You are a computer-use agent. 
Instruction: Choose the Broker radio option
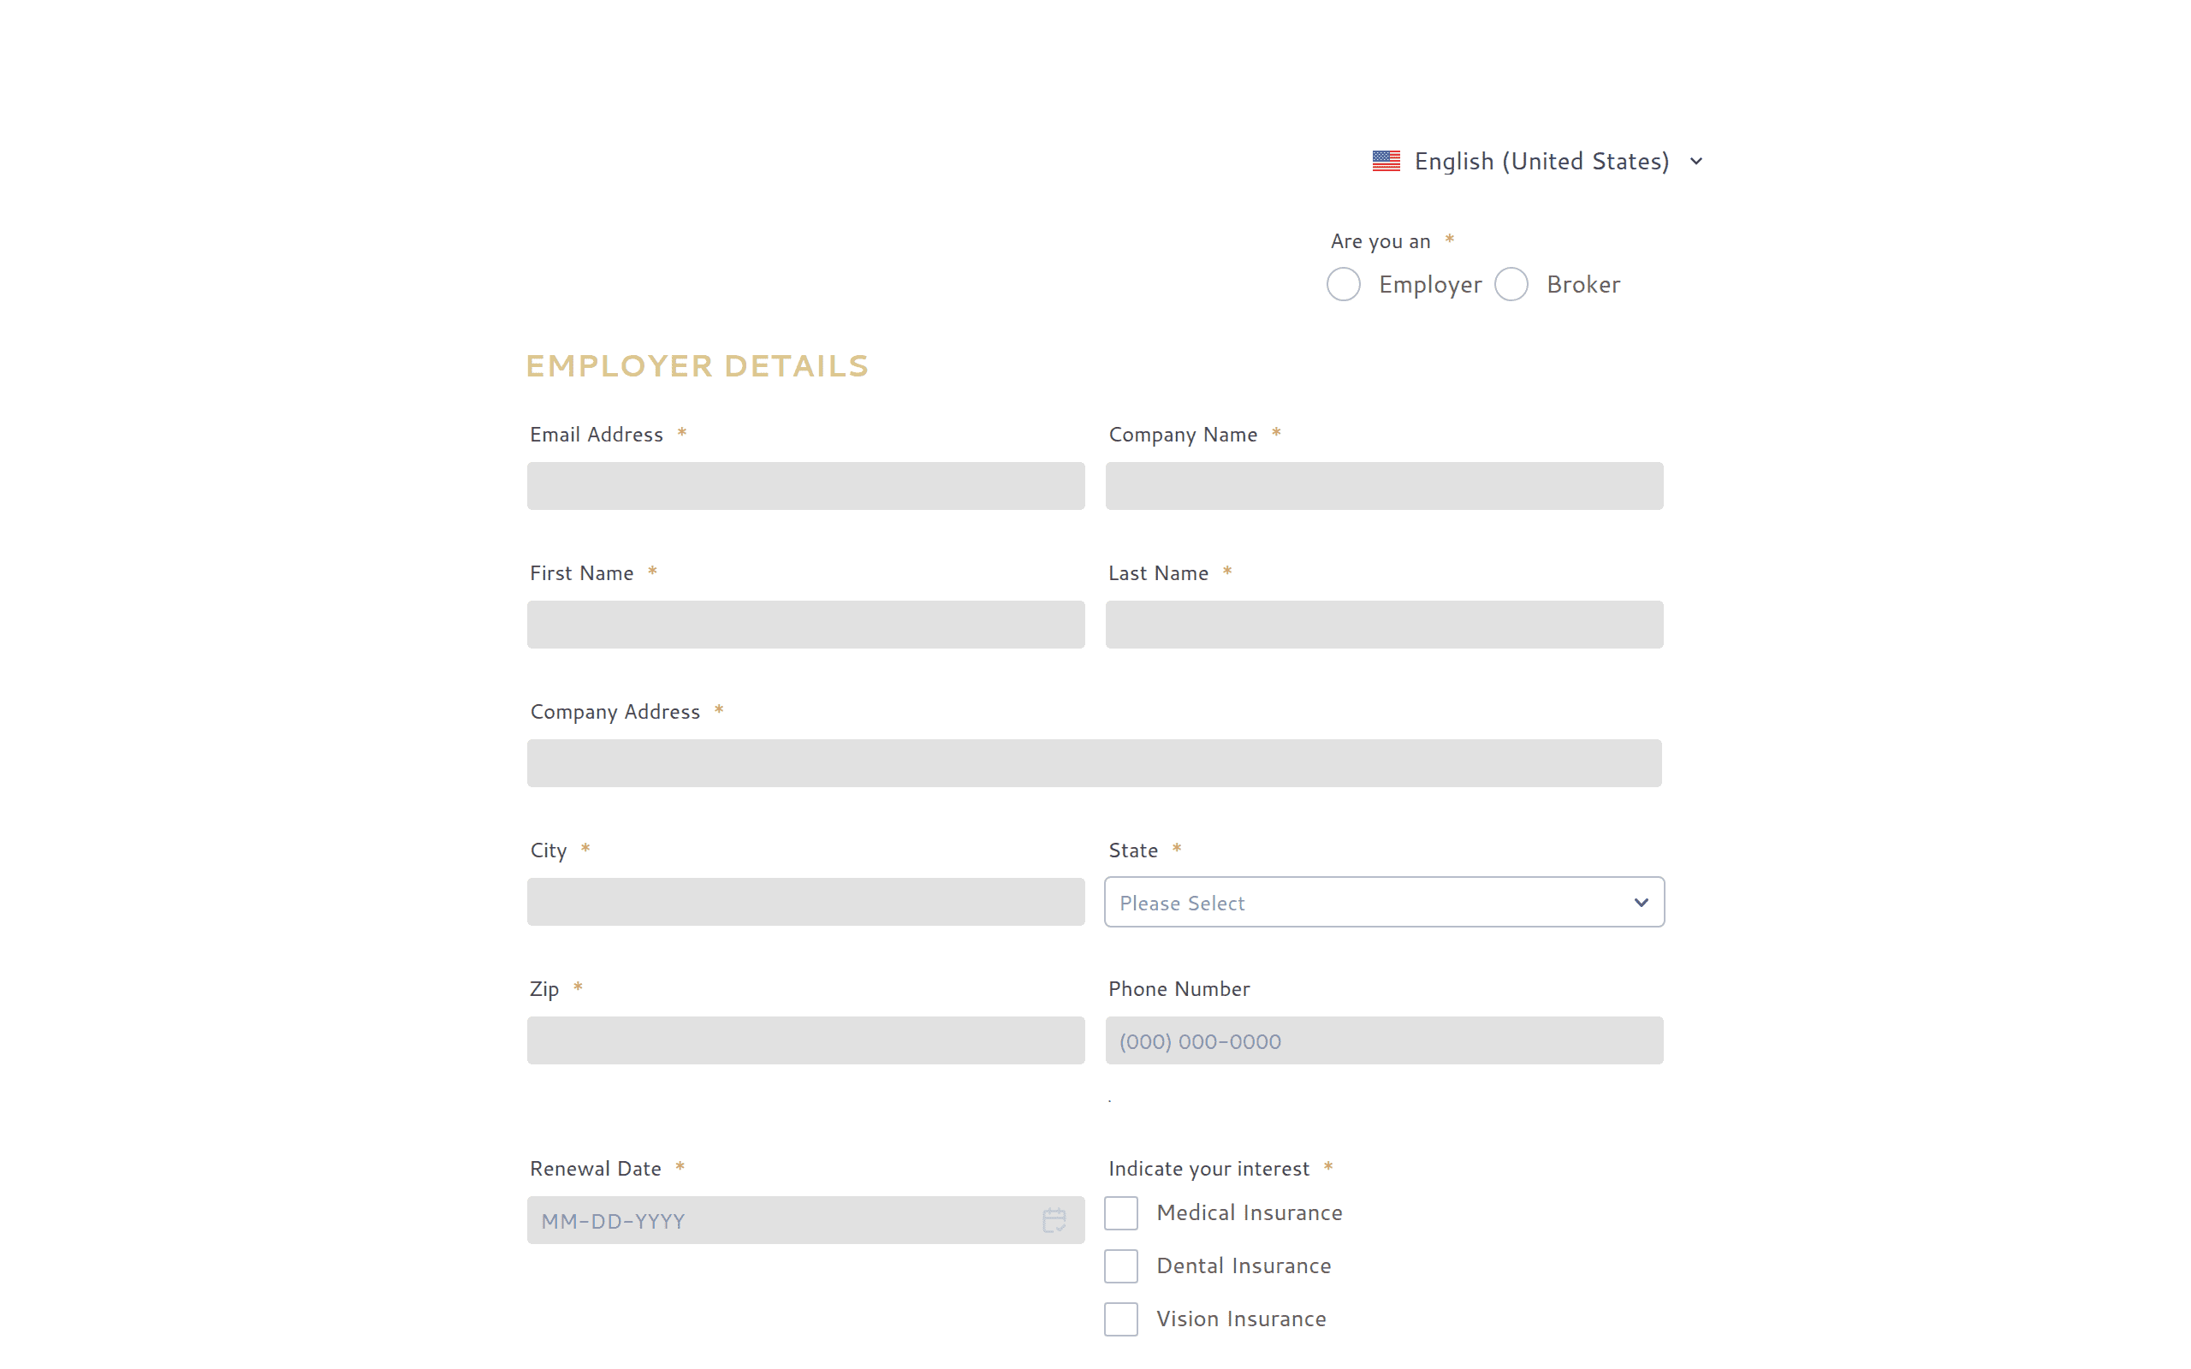coord(1511,284)
